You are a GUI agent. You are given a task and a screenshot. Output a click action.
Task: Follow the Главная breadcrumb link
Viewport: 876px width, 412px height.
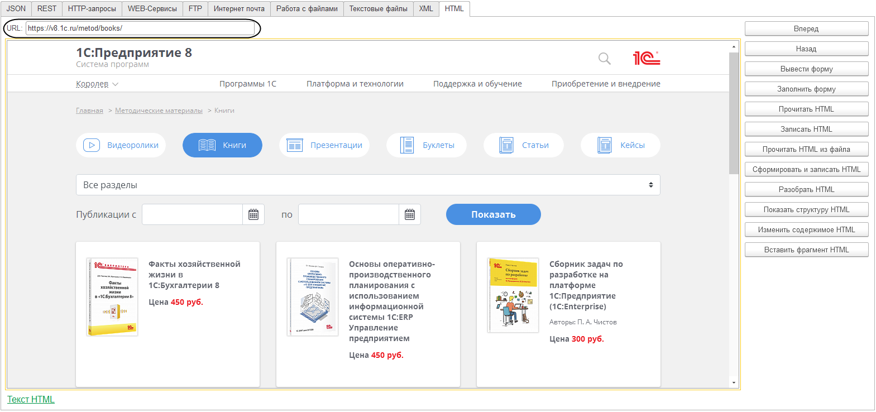click(x=89, y=111)
